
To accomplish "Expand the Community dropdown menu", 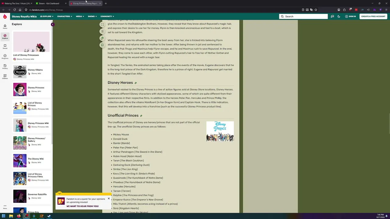I will (107, 16).
